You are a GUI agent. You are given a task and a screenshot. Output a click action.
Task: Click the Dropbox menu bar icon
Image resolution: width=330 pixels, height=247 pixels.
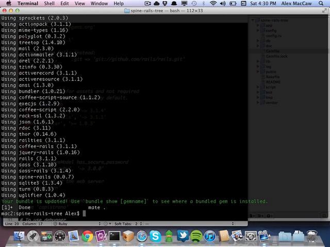165,4
